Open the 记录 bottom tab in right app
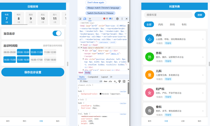 tap(183, 121)
